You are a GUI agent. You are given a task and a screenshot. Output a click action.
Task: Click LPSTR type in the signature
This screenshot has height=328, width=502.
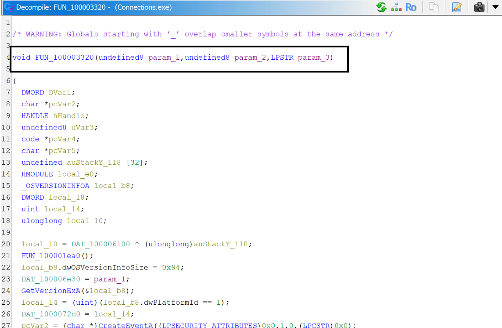(x=282, y=58)
